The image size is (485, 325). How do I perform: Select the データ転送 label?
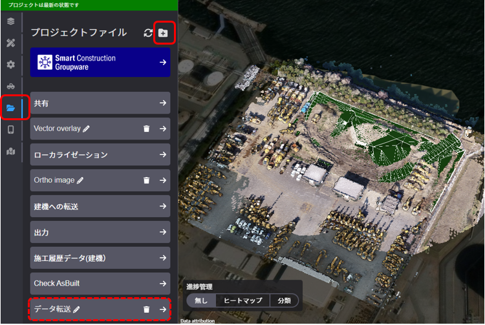[52, 309]
